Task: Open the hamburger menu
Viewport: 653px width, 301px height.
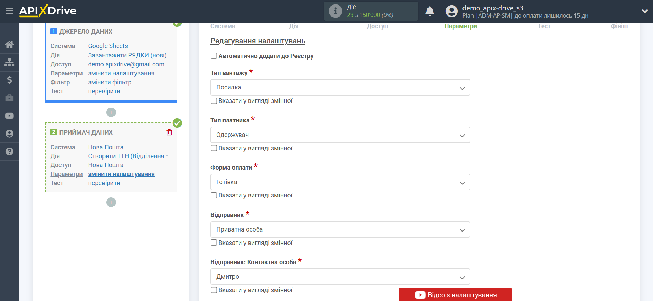Action: (x=9, y=11)
